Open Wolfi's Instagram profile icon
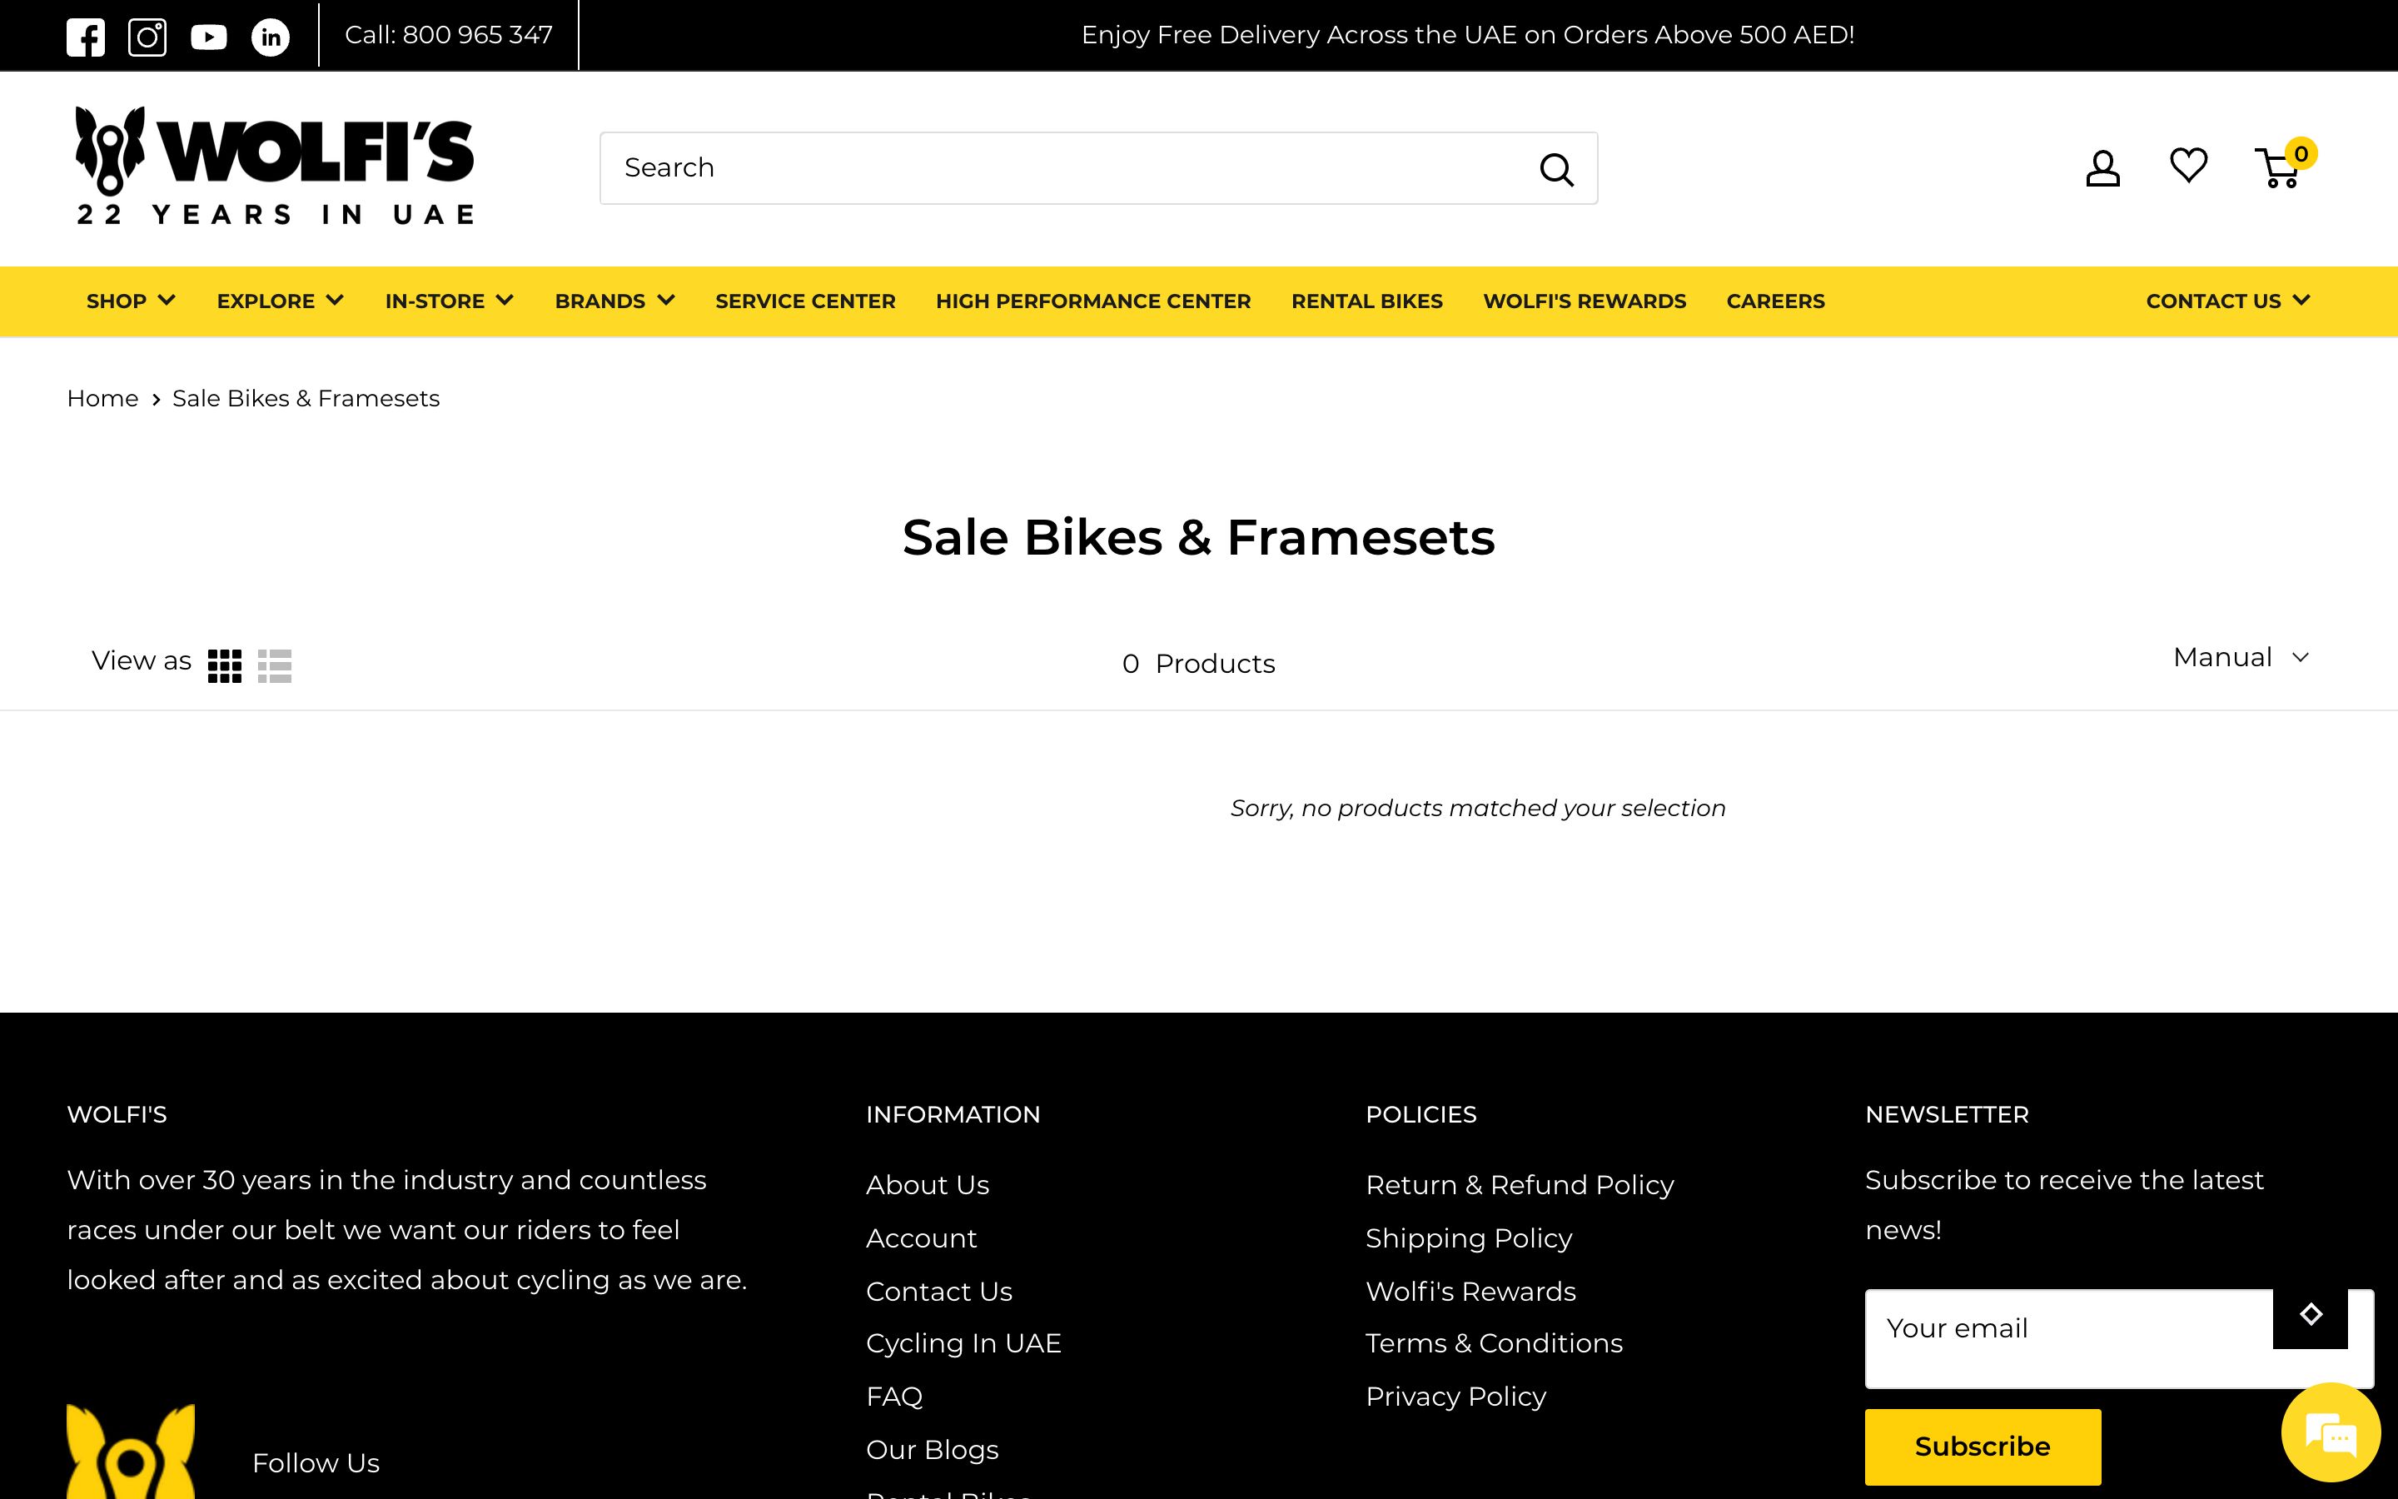The width and height of the screenshot is (2398, 1499). point(147,37)
